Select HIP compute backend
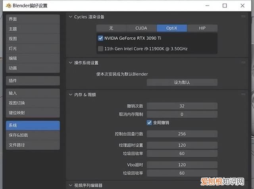Image resolution: width=254 pixels, height=189 pixels. 202,28
